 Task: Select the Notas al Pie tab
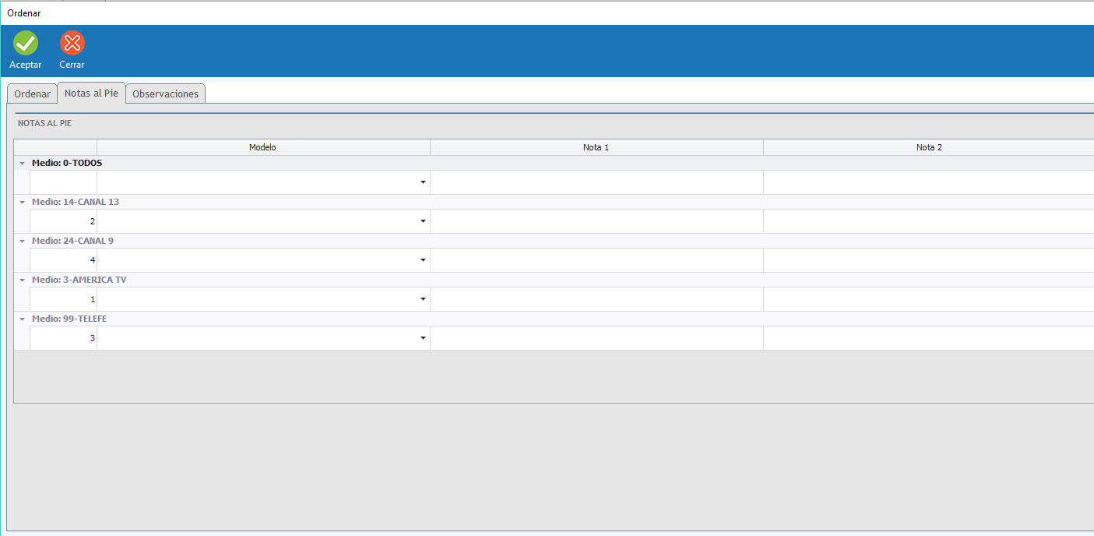pos(91,93)
